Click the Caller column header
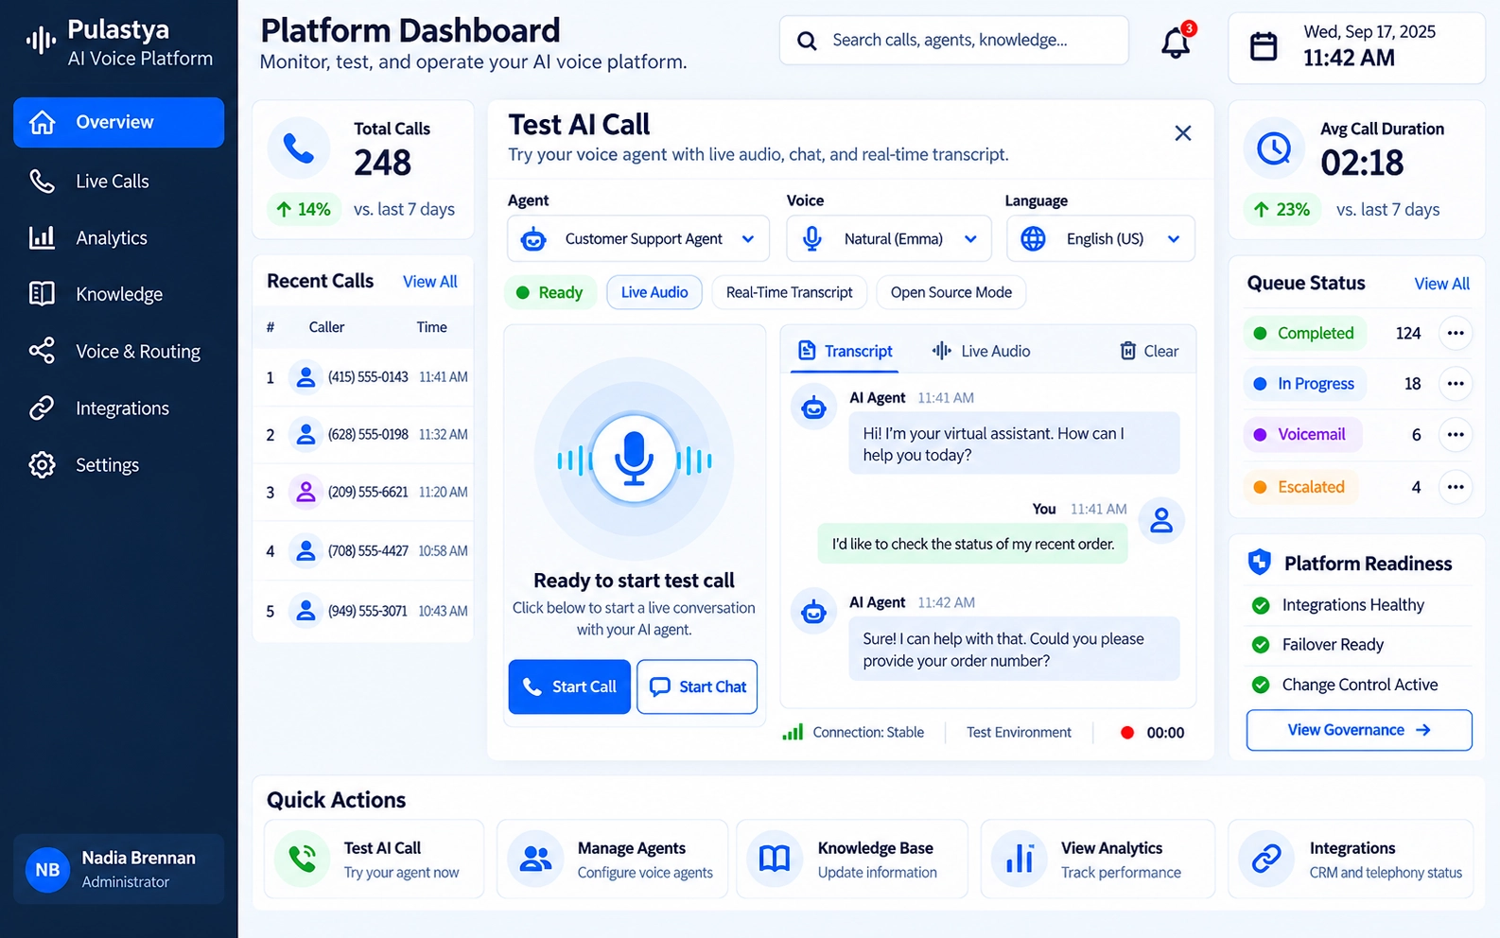Screen dimensions: 1500x938 (326, 327)
